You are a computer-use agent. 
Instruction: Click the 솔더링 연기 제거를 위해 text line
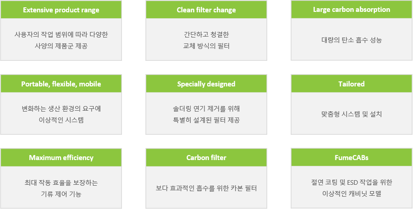[x=206, y=108]
